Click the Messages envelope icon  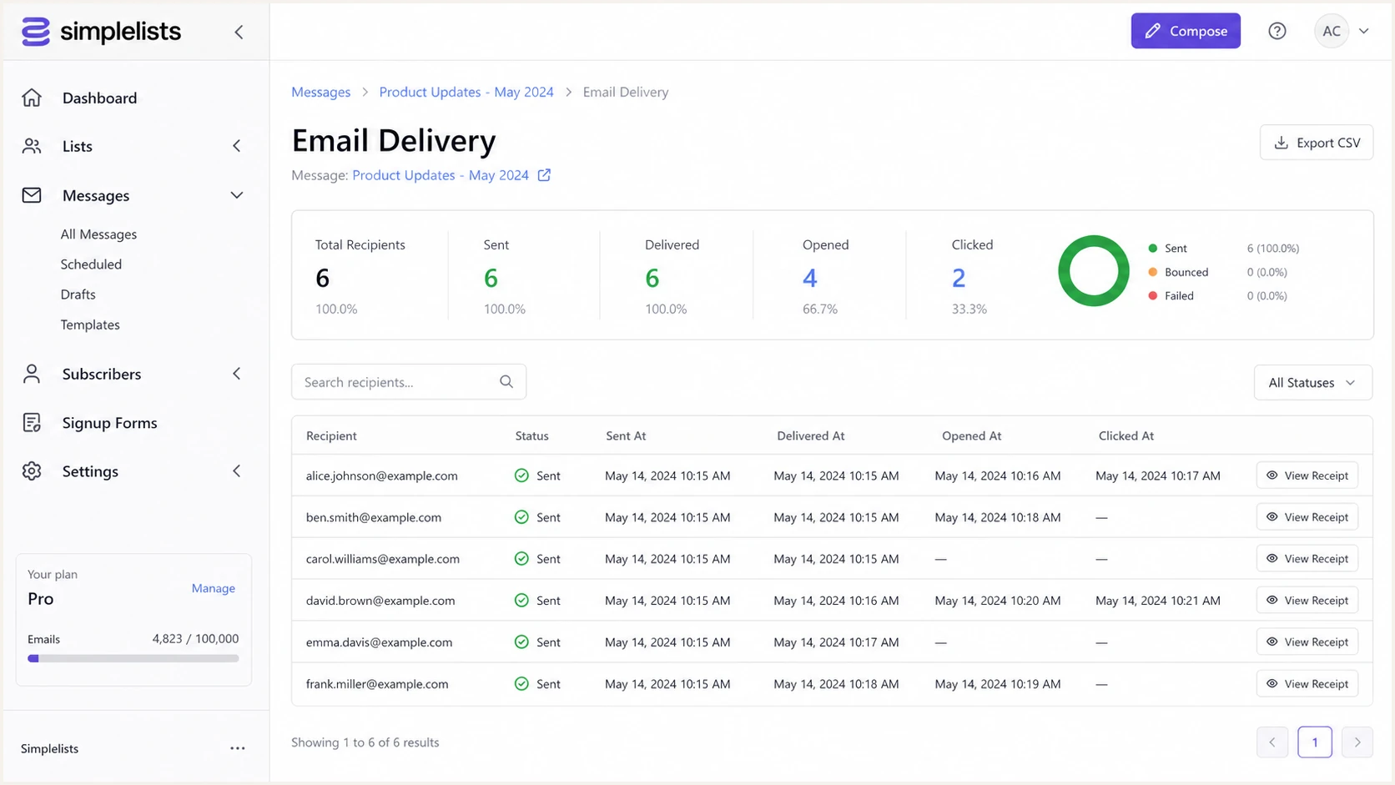pyautogui.click(x=32, y=195)
